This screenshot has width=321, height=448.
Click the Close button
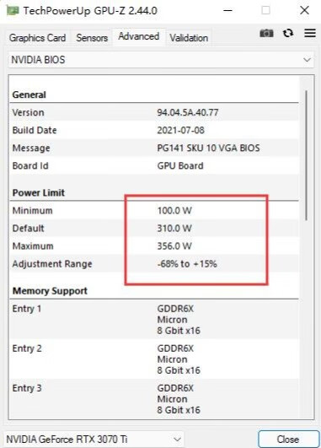pos(288,440)
